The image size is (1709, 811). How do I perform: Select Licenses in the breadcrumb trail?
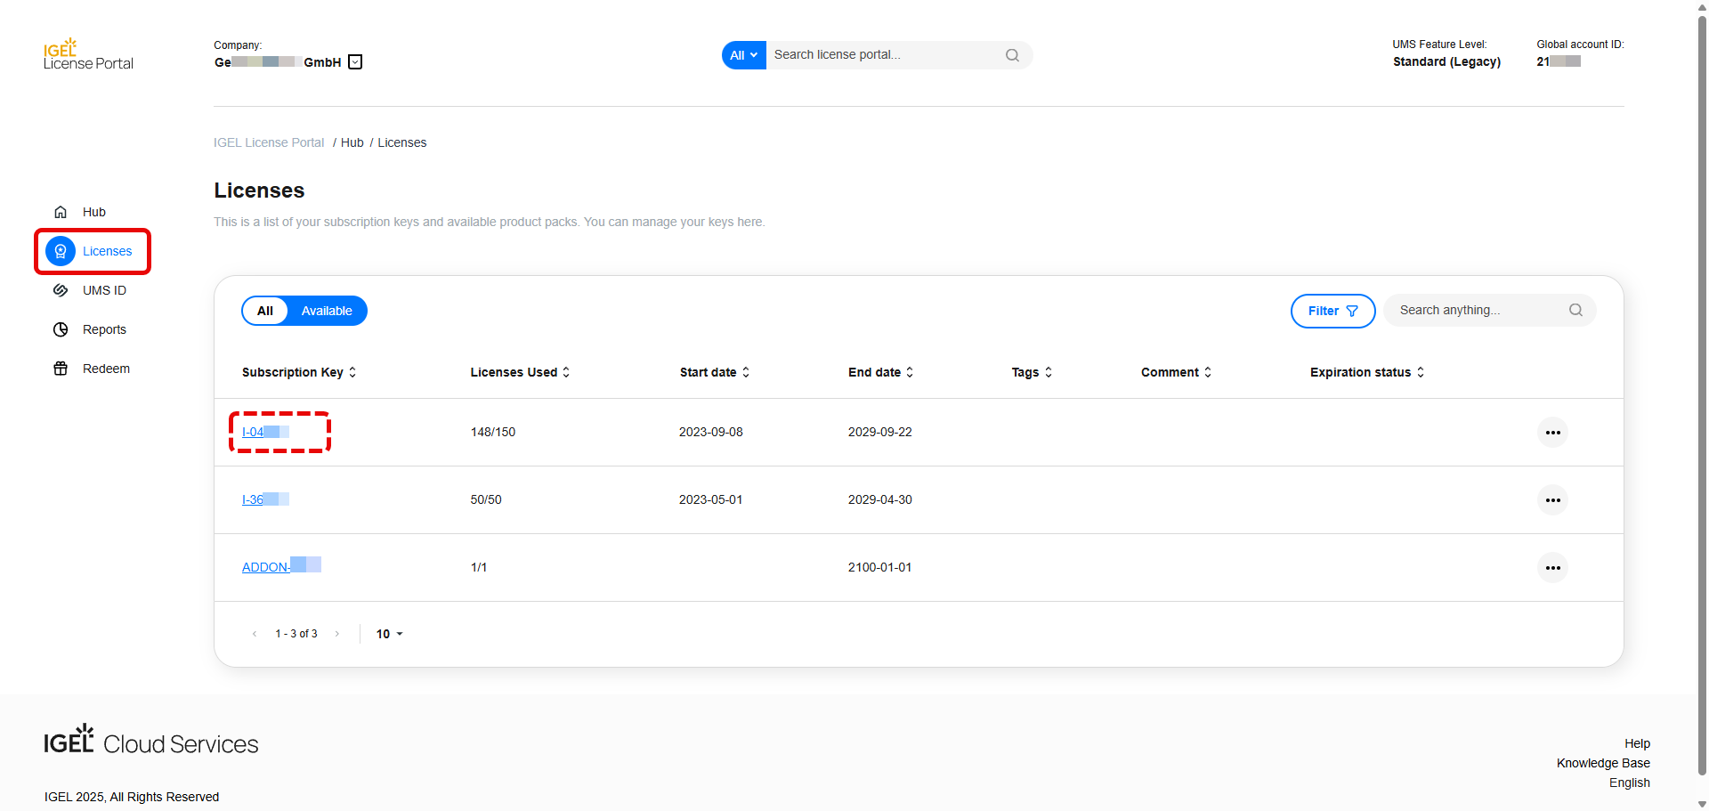pyautogui.click(x=401, y=142)
